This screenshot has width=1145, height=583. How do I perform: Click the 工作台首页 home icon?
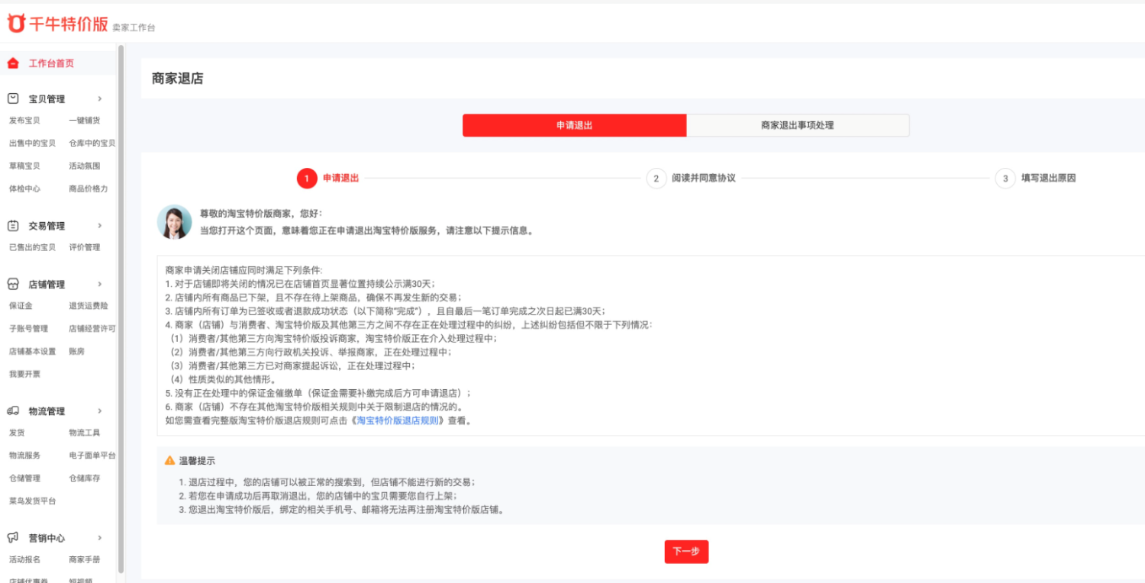11,63
